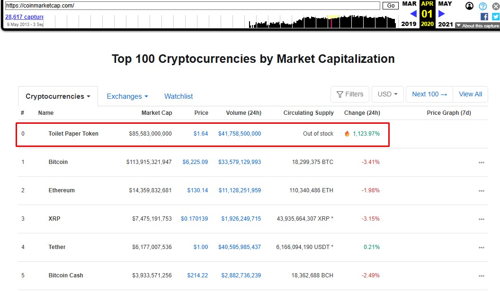This screenshot has height=292, width=500.
Task: Sort by the # column header
Action: pos(22,112)
